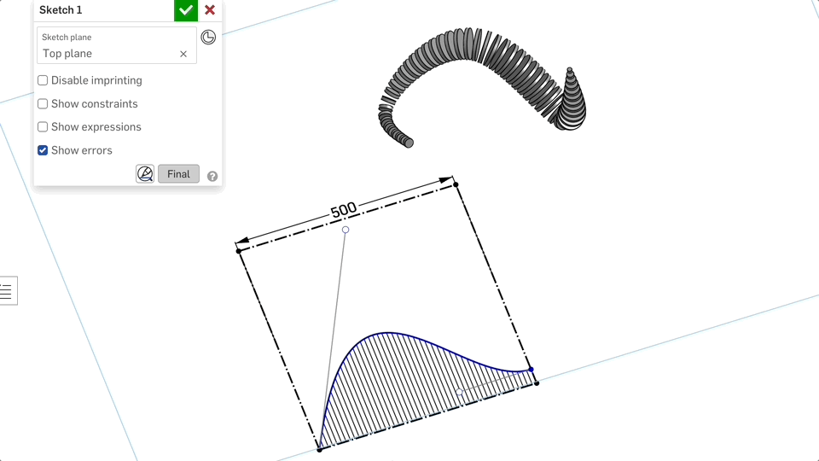Click the spline upper control handle point
This screenshot has width=819, height=461.
click(346, 230)
